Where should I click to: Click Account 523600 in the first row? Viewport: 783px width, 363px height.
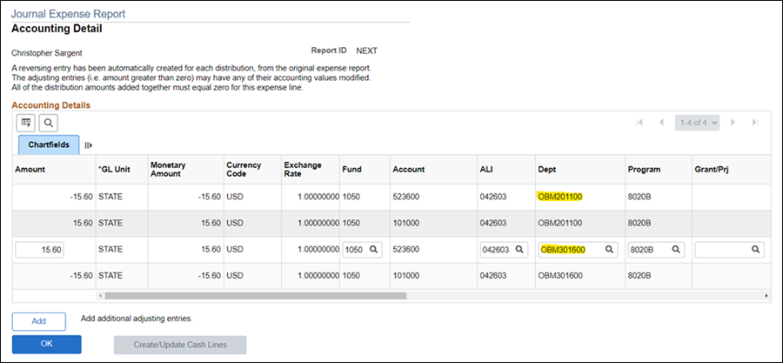406,197
